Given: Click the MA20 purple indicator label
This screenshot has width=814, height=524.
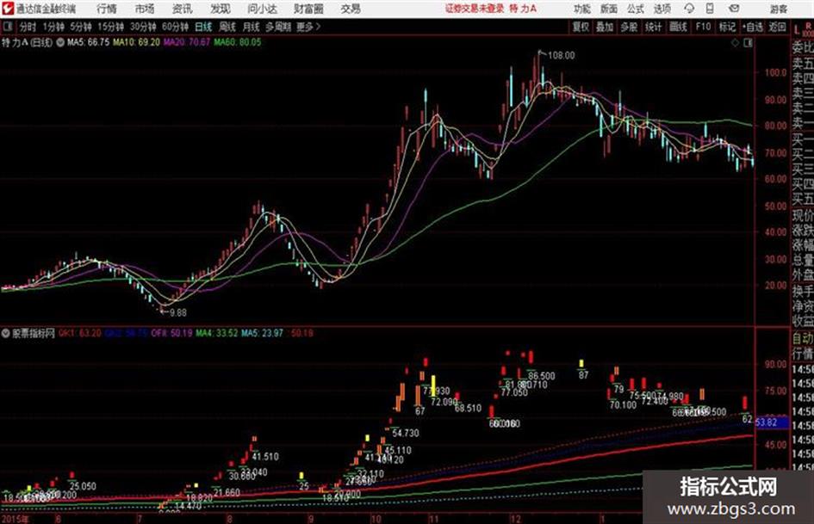Looking at the screenshot, I should [x=187, y=42].
